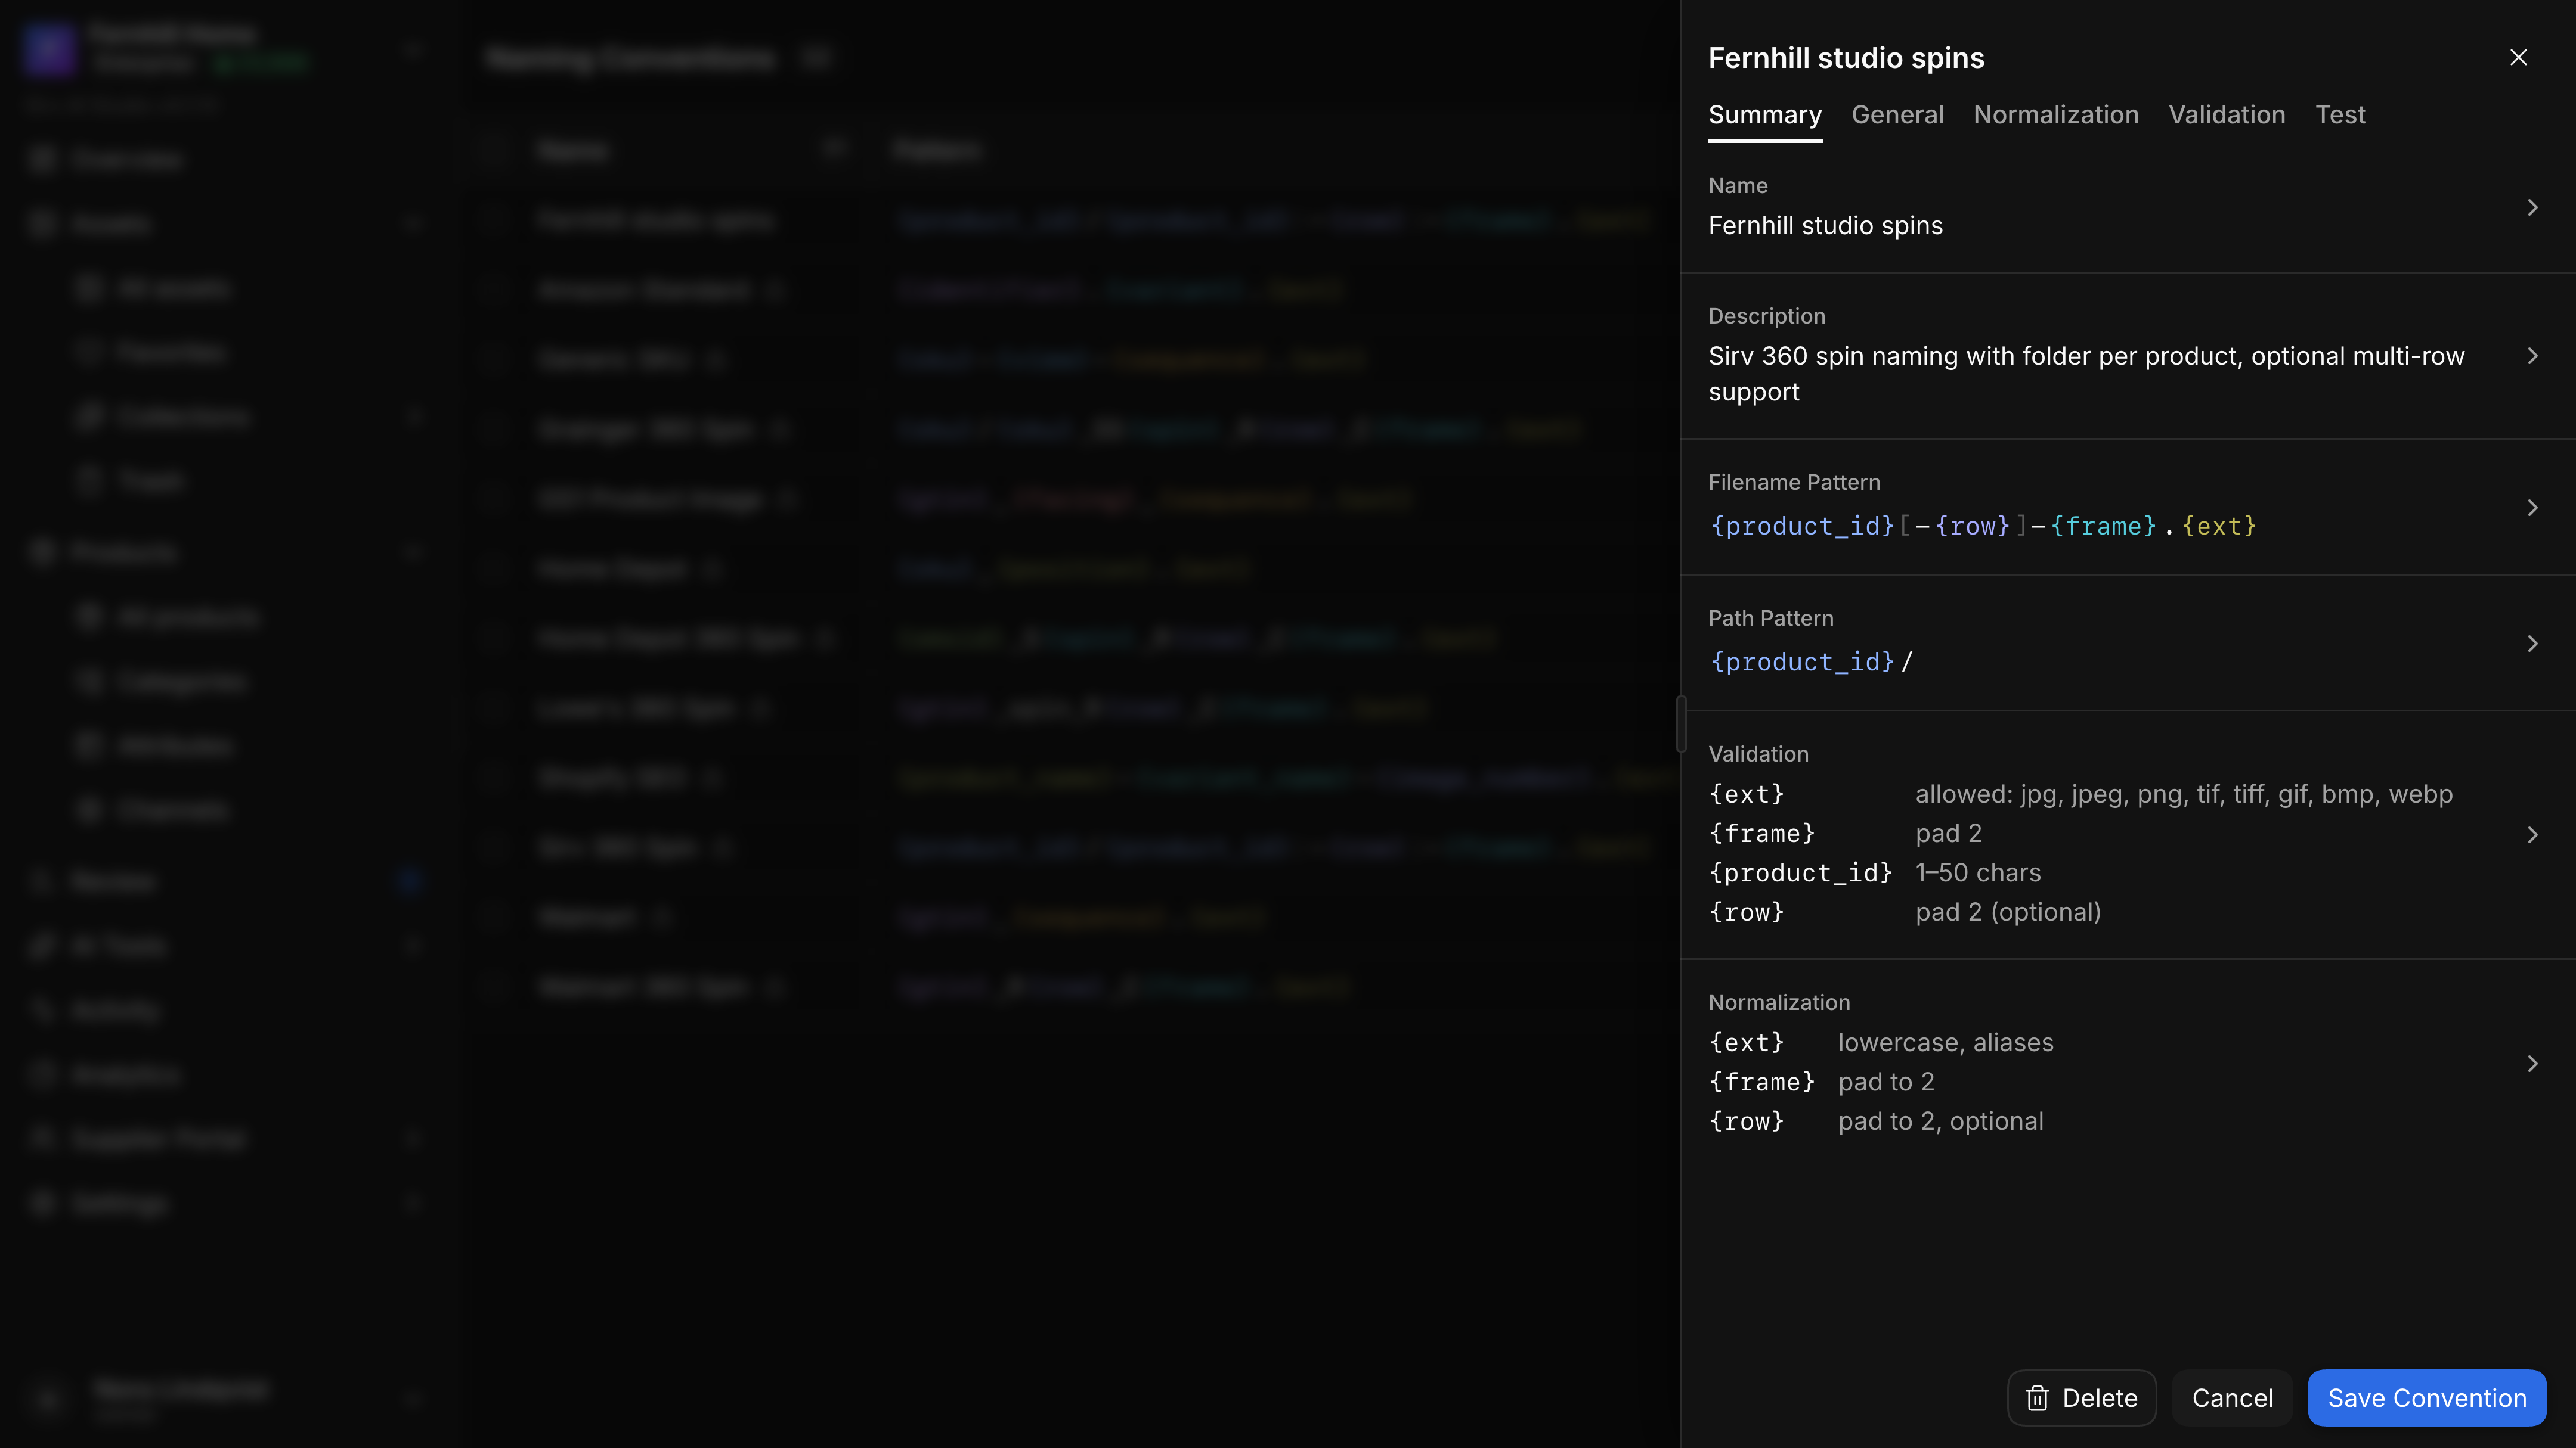
Task: Open the Test tab
Action: coord(2340,115)
